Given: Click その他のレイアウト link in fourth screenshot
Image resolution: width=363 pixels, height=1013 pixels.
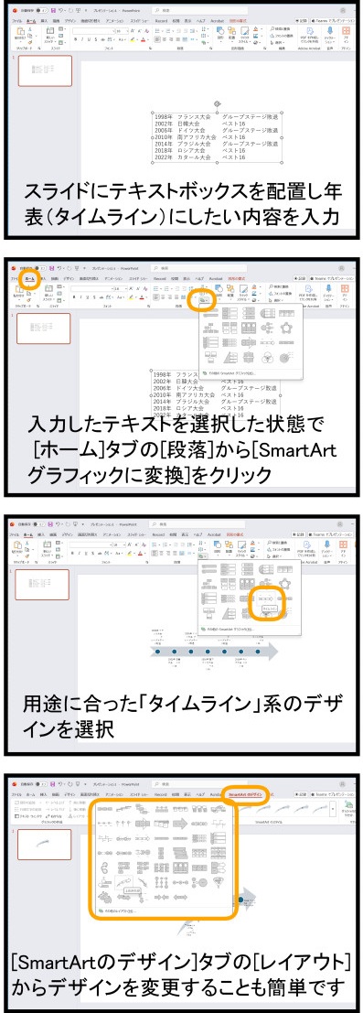Looking at the screenshot, I should pyautogui.click(x=118, y=911).
